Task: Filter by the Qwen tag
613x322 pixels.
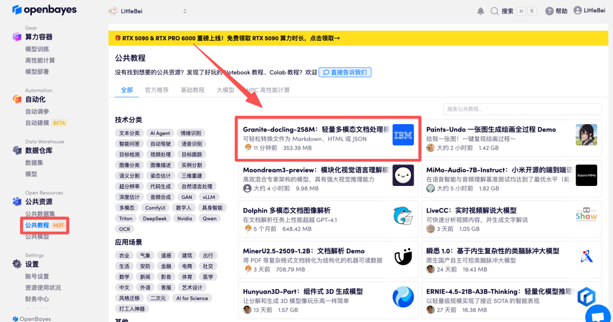Action: coord(209,219)
